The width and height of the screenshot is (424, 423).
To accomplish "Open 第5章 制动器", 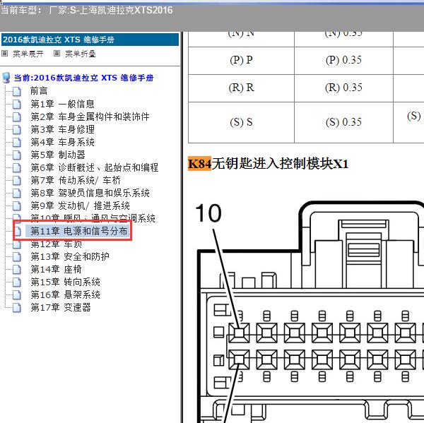I will coord(58,155).
